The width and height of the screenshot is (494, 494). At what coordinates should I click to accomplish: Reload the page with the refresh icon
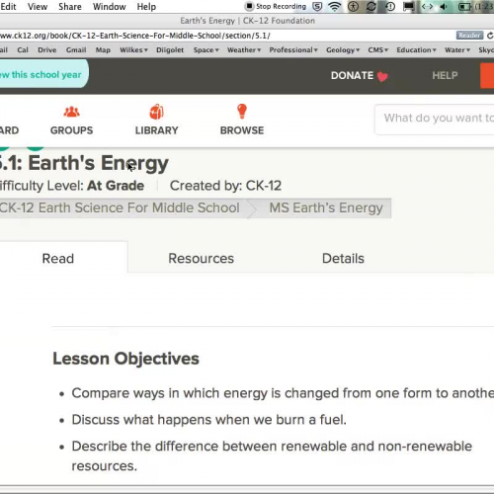490,36
